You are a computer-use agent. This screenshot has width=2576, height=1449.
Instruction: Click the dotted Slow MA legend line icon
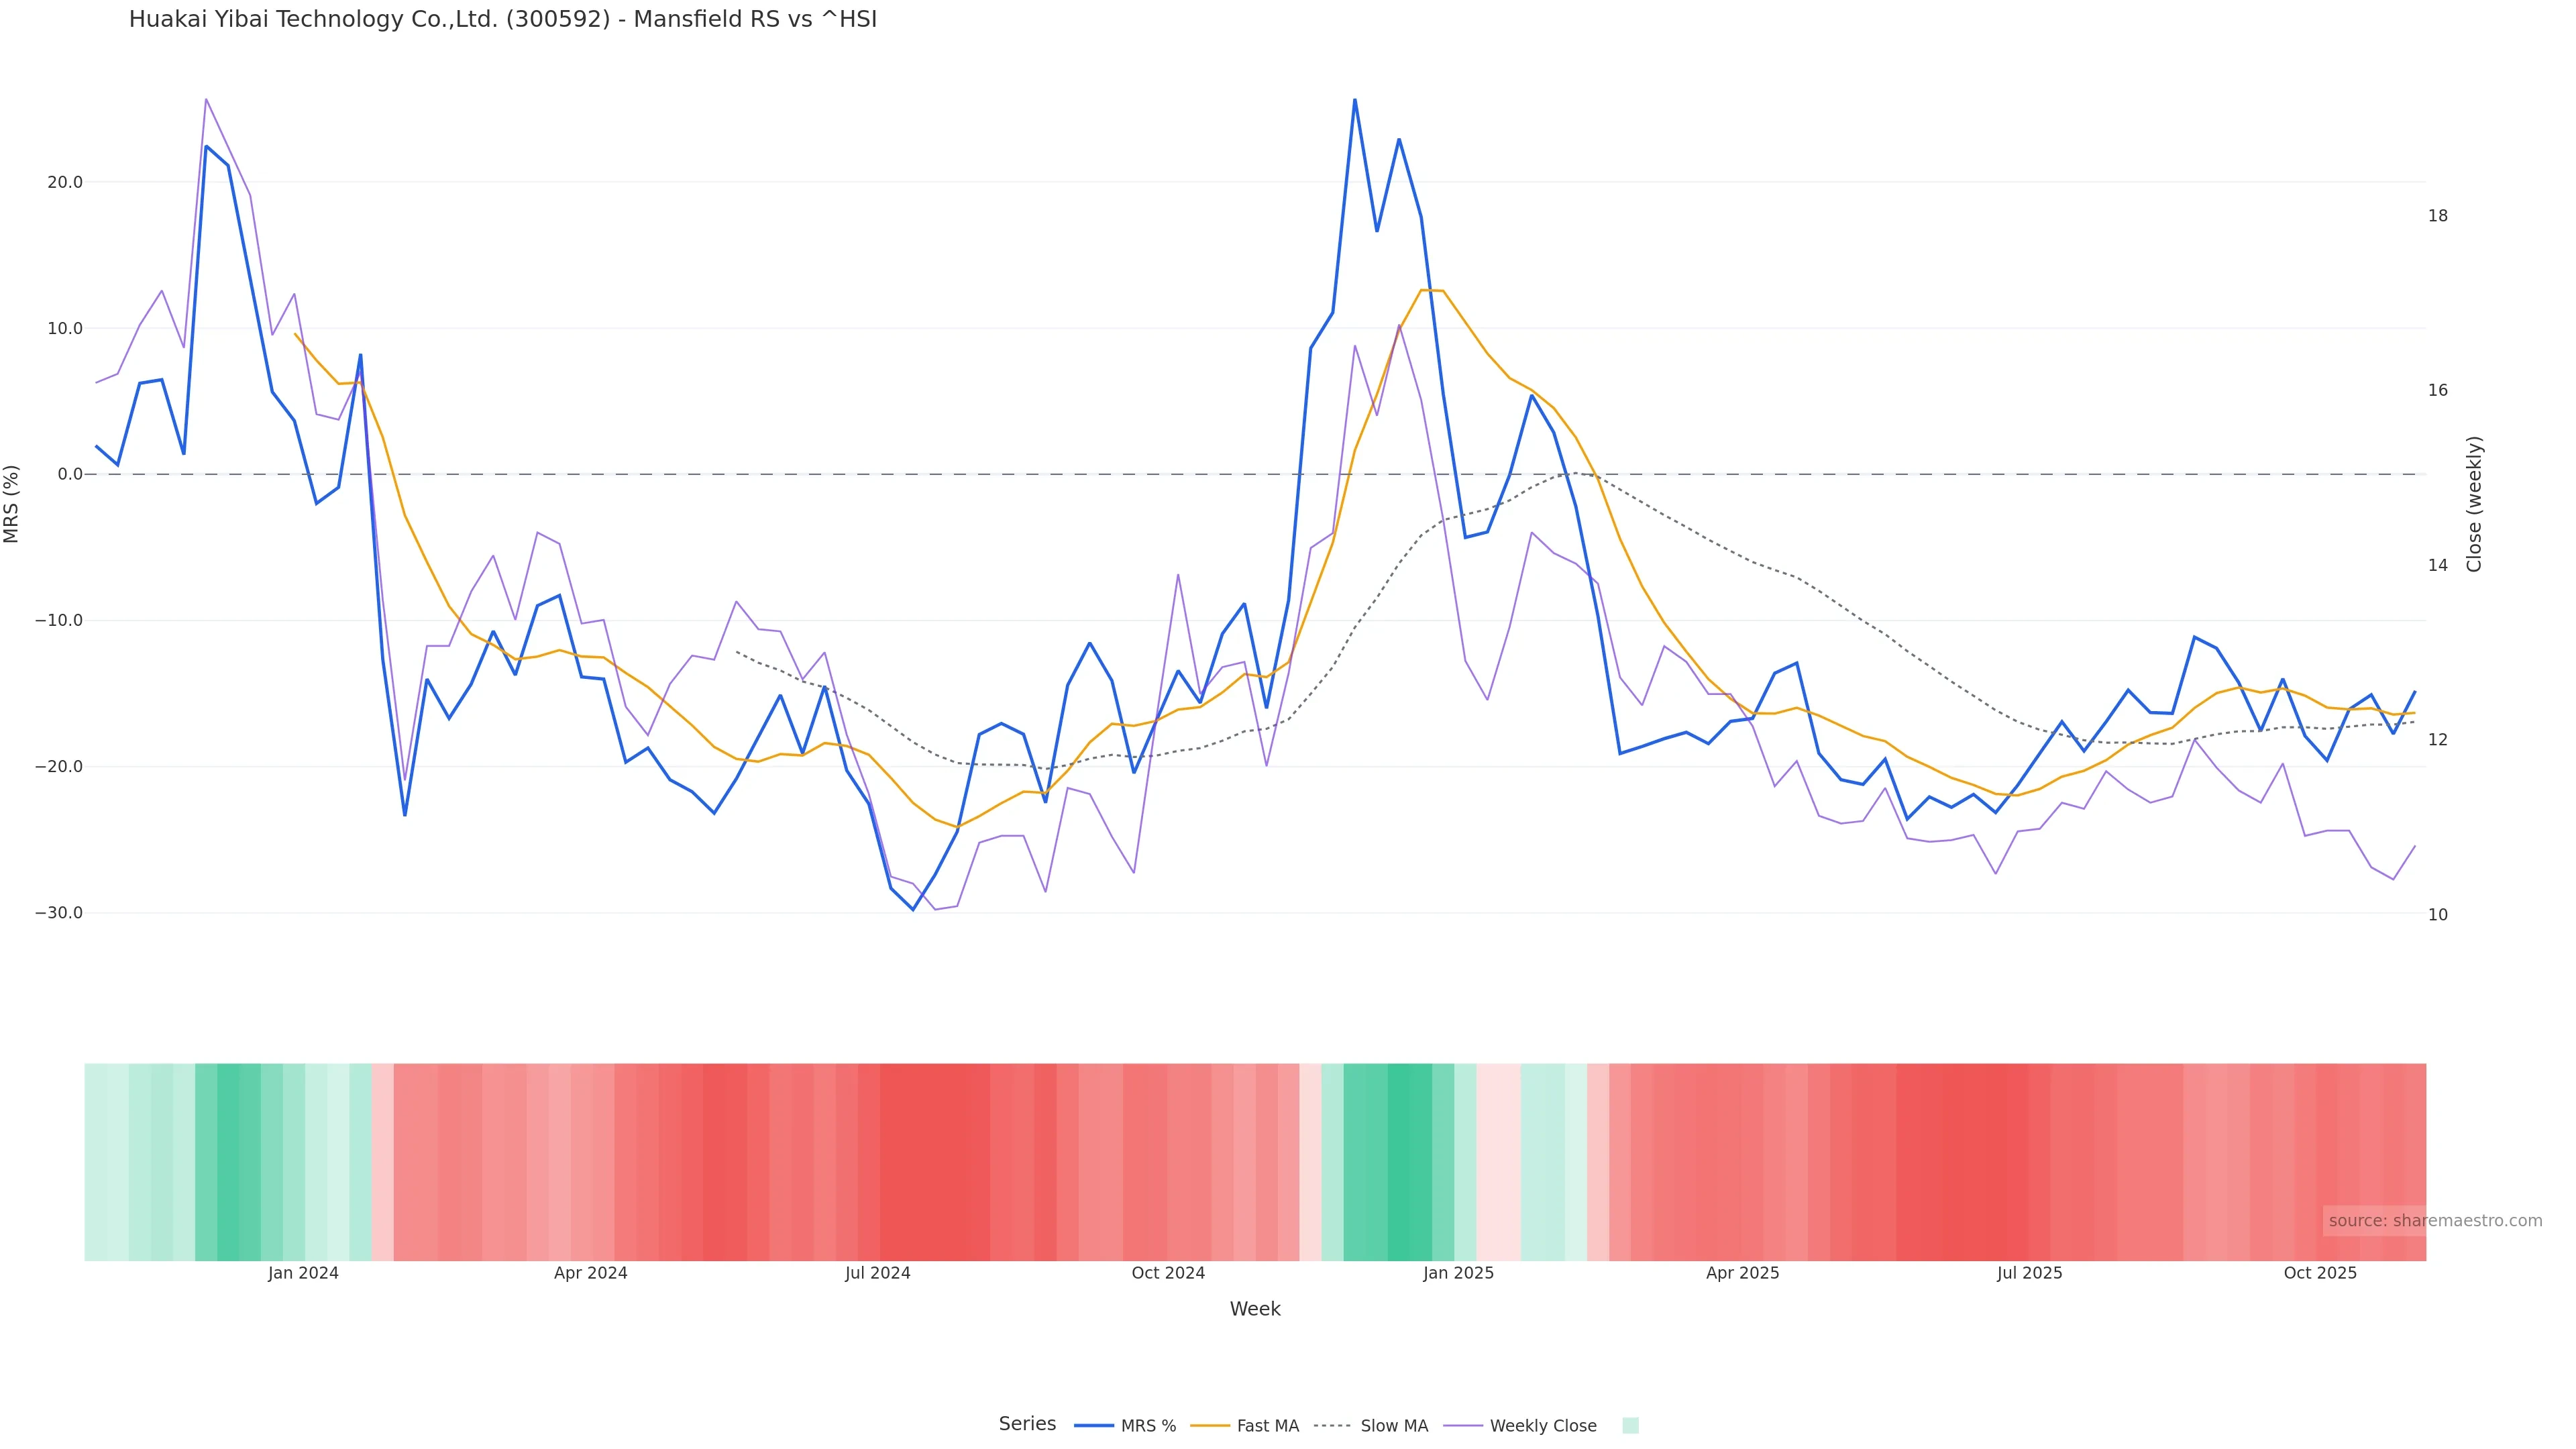[1332, 1426]
